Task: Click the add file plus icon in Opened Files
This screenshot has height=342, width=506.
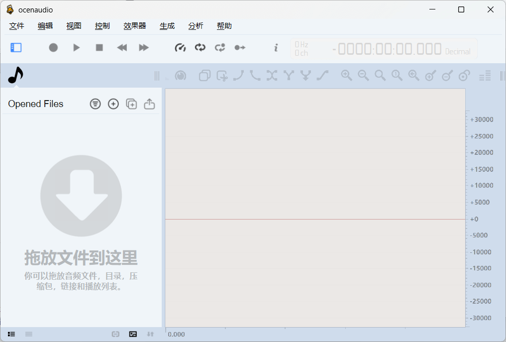Action: tap(113, 104)
